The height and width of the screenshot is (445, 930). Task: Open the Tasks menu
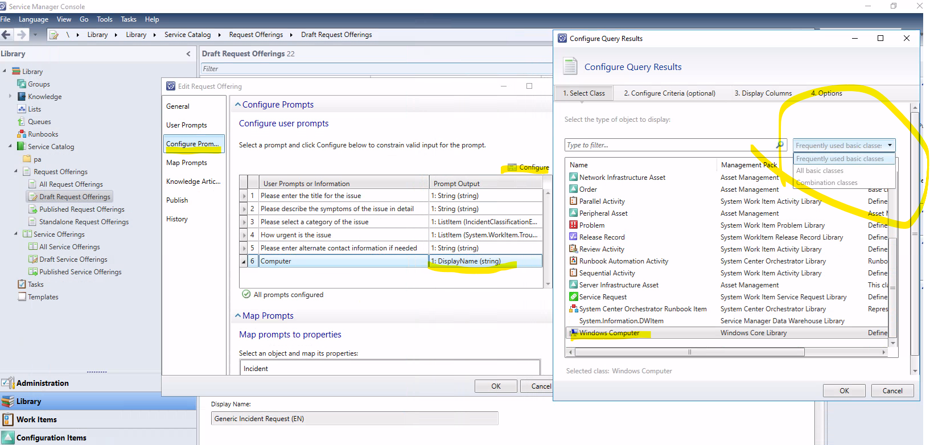click(x=129, y=19)
